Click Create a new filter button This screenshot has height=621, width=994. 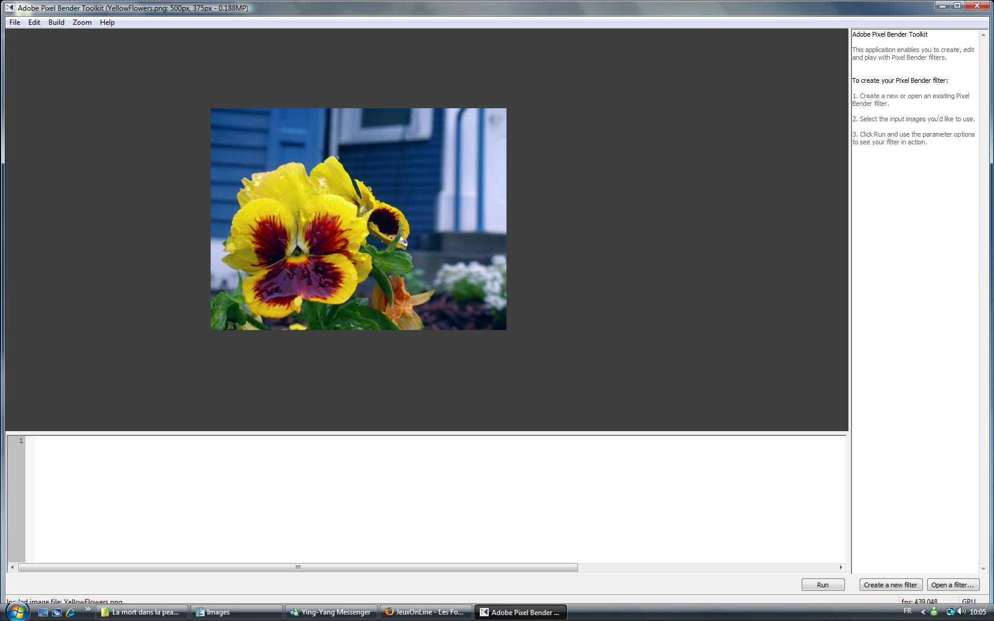[x=890, y=585]
